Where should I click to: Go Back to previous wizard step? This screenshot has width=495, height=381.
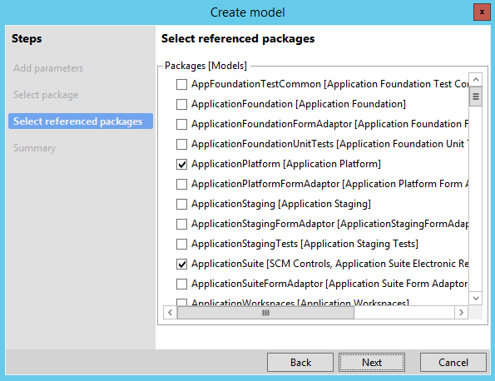coord(300,362)
